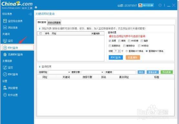
Task: Click the blue 即时查询 button
Action: click(116, 57)
